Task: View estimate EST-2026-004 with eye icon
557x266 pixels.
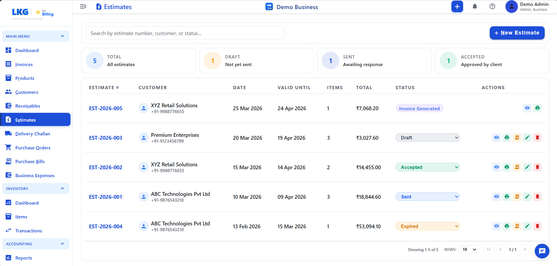Action: pos(496,226)
